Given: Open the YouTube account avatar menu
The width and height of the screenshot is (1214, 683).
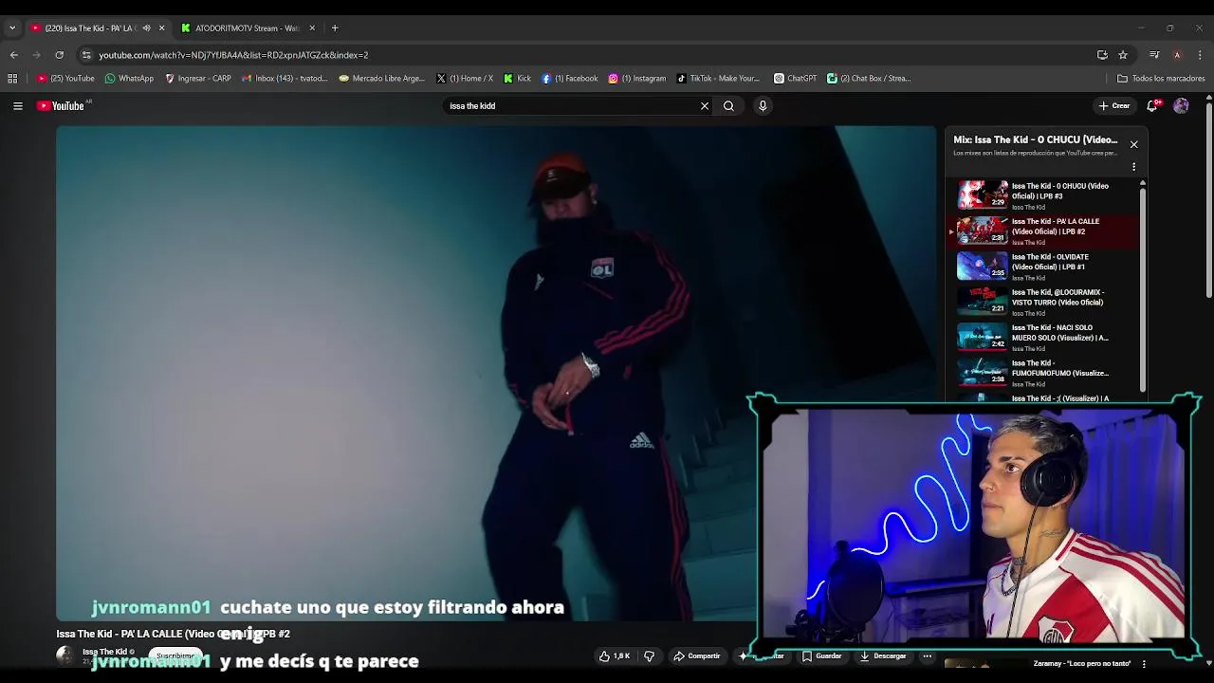Looking at the screenshot, I should coord(1181,106).
